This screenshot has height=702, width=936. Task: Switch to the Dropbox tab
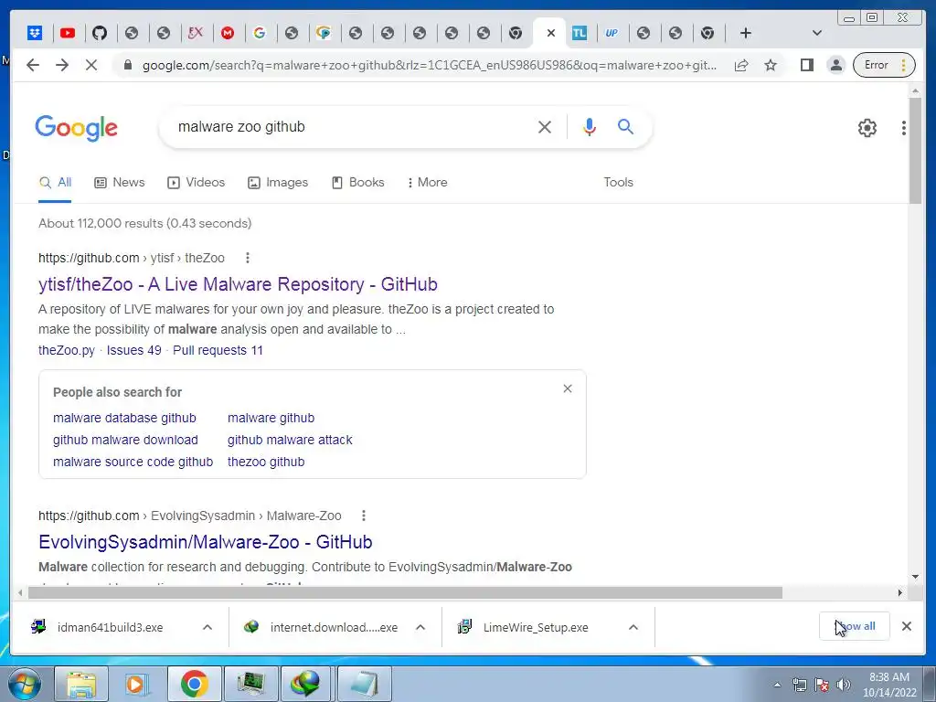click(36, 34)
